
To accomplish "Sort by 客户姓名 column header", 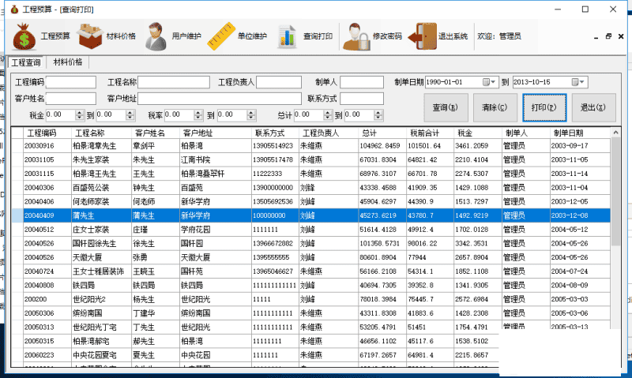I will click(x=156, y=133).
